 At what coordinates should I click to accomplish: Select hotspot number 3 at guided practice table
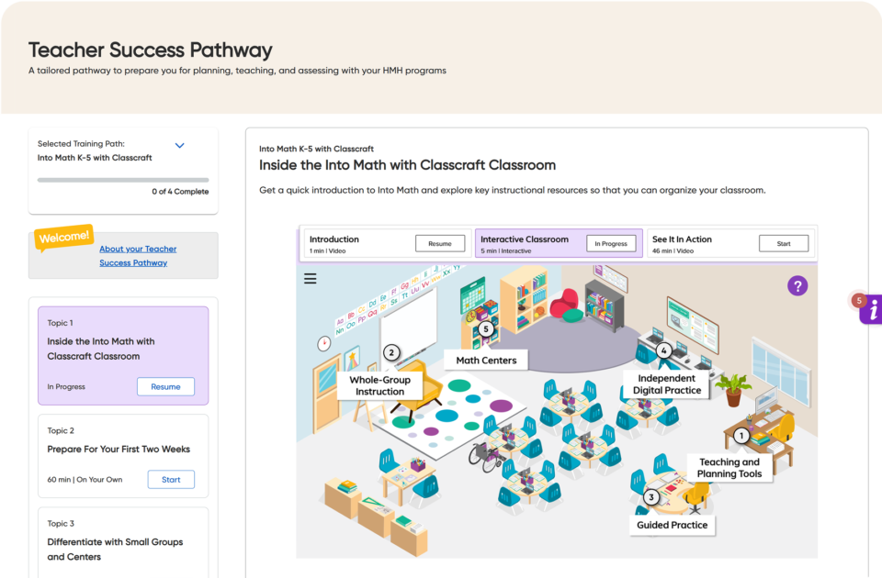coord(651,497)
